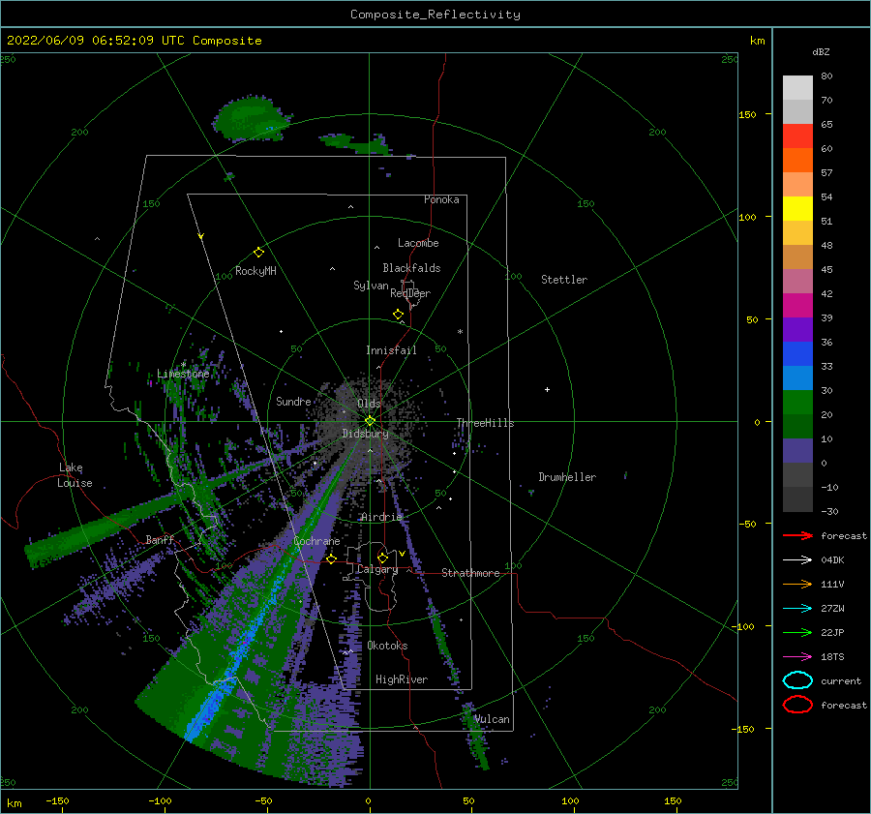The image size is (871, 814).
Task: Click the Didsbury city label
Action: 365,434
